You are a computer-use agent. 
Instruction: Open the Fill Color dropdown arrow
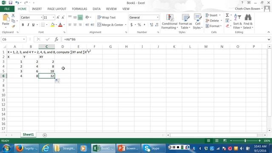pyautogui.click(x=56, y=25)
